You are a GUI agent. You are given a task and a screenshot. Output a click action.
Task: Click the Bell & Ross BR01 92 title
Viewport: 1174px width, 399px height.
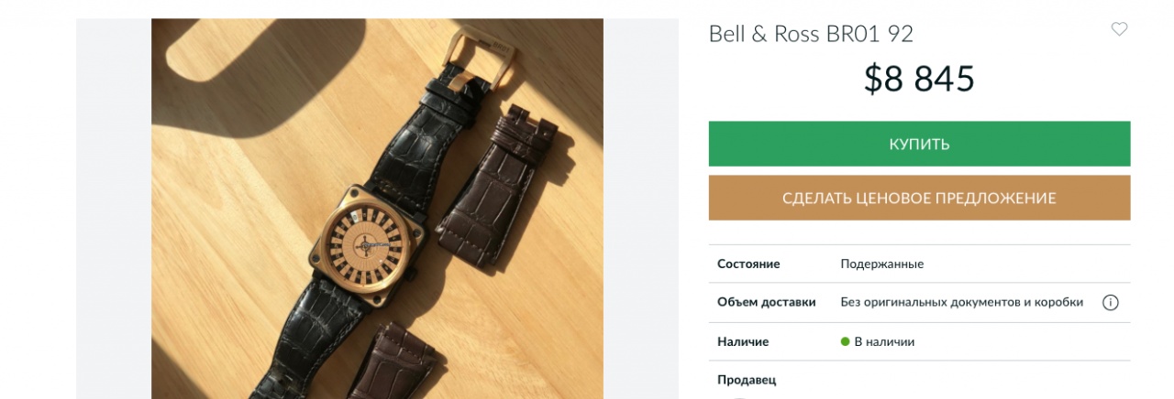811,34
